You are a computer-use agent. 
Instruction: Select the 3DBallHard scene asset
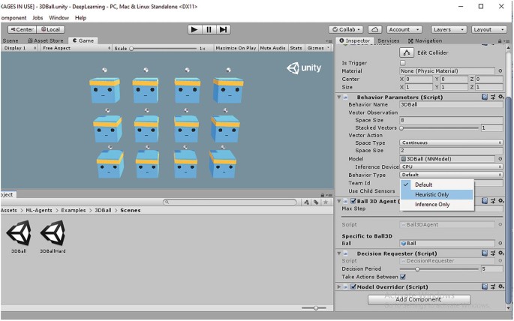tap(53, 236)
